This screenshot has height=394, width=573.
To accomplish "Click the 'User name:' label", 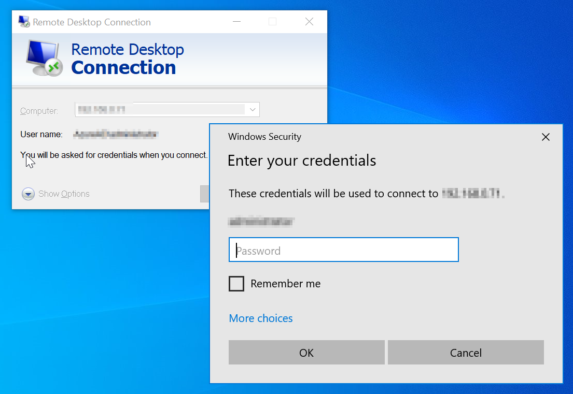I will 41,134.
